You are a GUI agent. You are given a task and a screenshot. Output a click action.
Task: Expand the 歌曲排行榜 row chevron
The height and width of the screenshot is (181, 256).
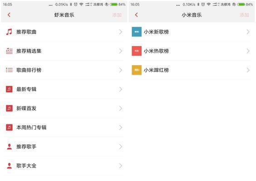(x=120, y=70)
